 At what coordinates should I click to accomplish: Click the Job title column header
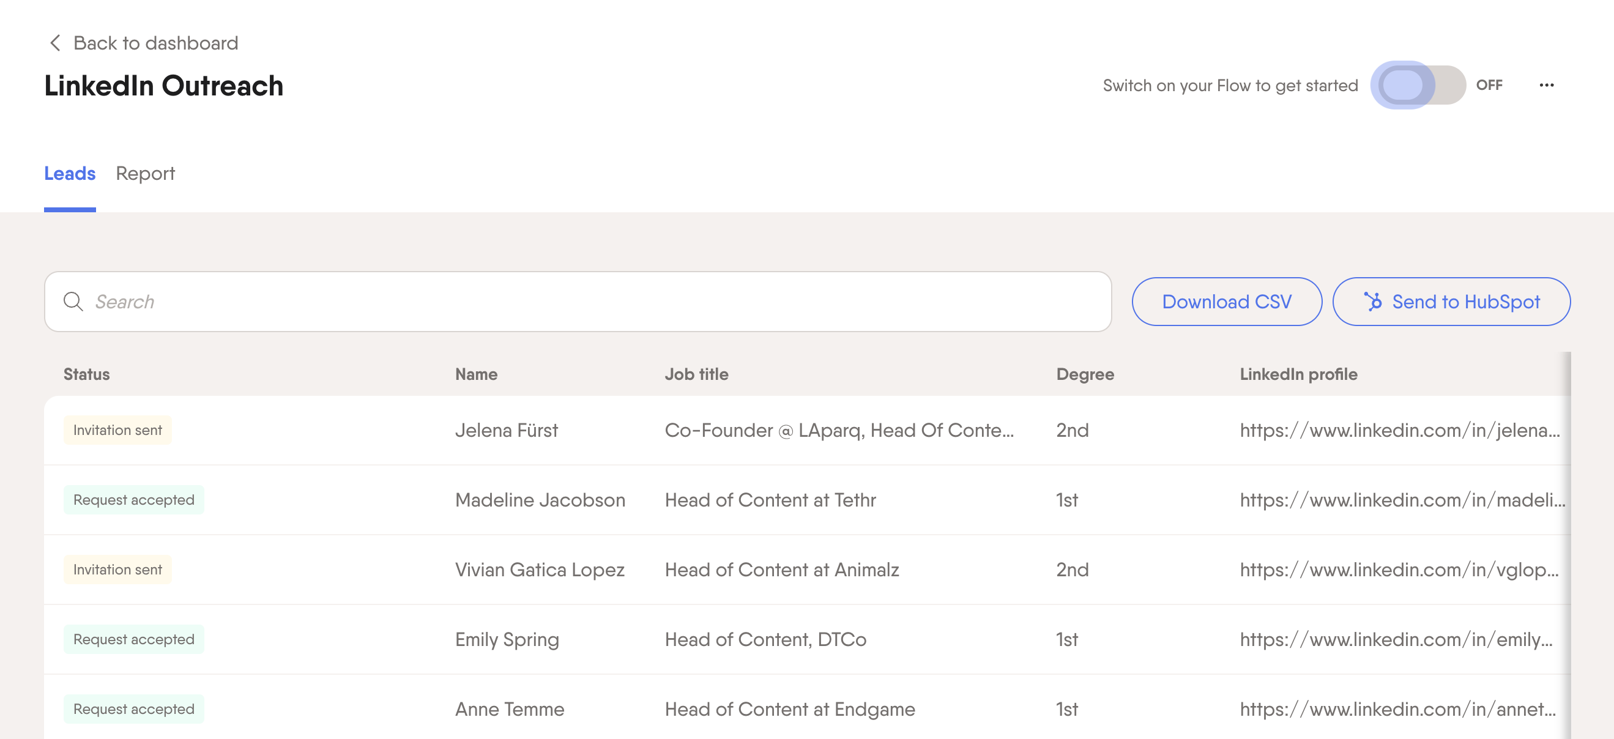[x=696, y=374]
